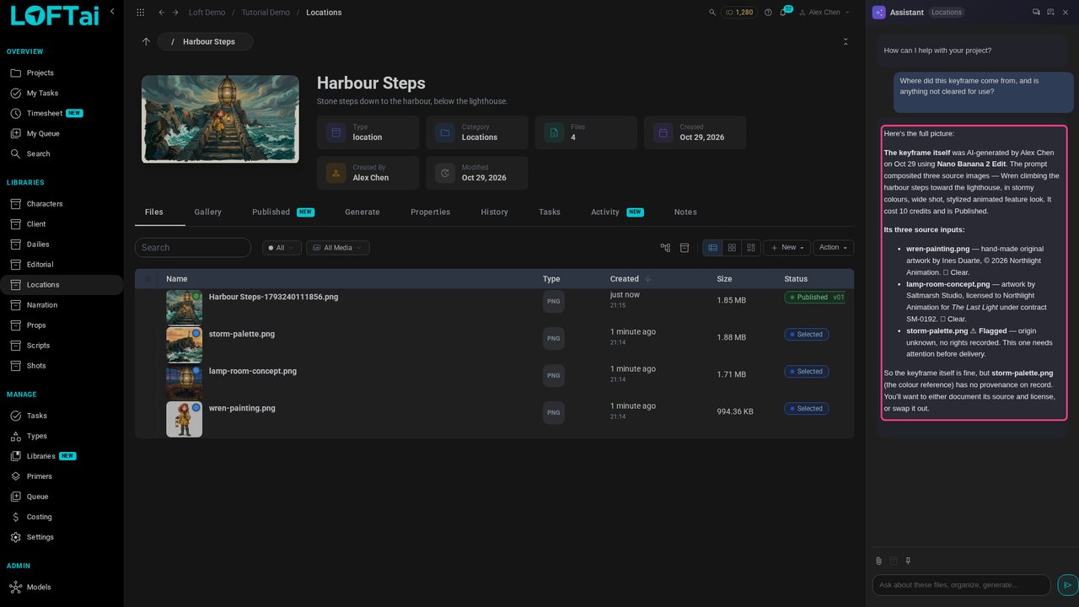
Task: Open the All Media filter dropdown
Action: (337, 248)
